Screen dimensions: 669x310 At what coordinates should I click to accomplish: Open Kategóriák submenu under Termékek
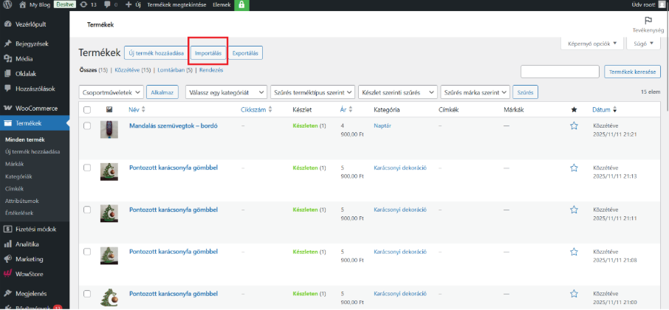click(x=18, y=177)
